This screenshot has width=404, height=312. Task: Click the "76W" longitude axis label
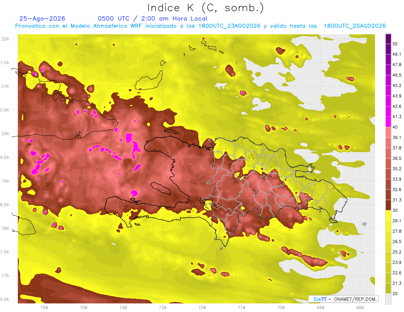tap(44, 308)
